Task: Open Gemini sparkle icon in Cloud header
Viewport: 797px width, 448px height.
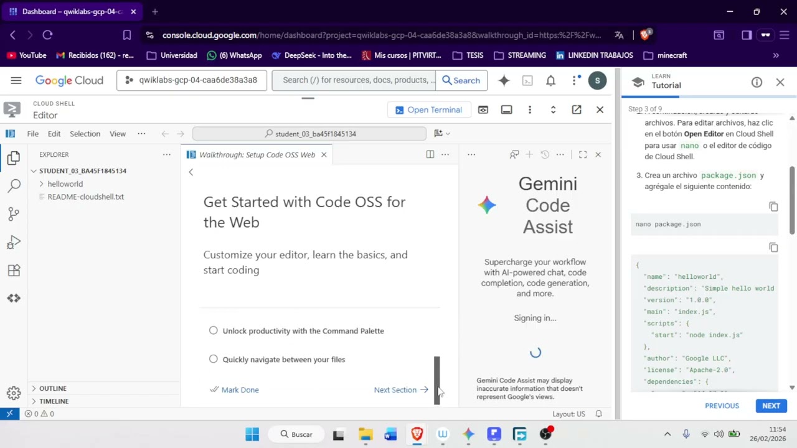Action: coord(504,80)
